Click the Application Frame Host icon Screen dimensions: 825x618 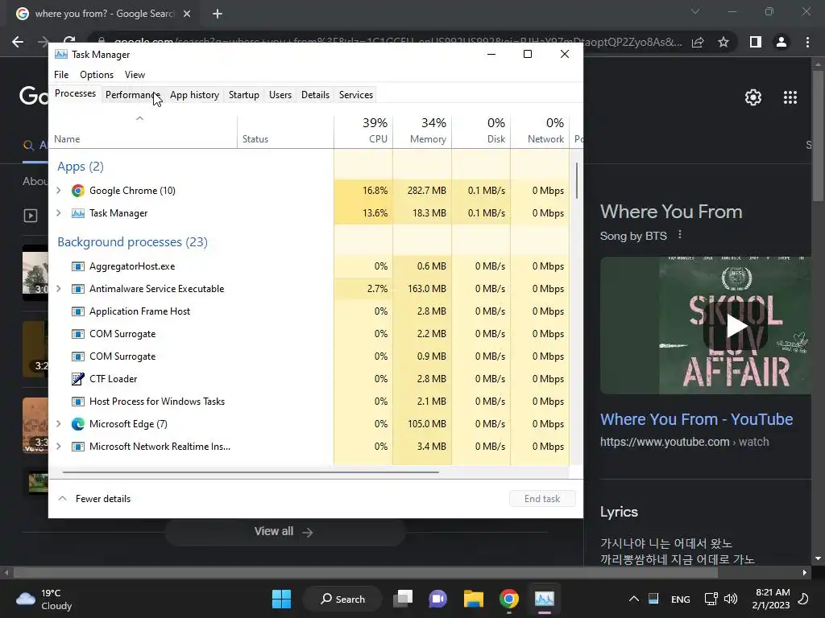pyautogui.click(x=78, y=311)
